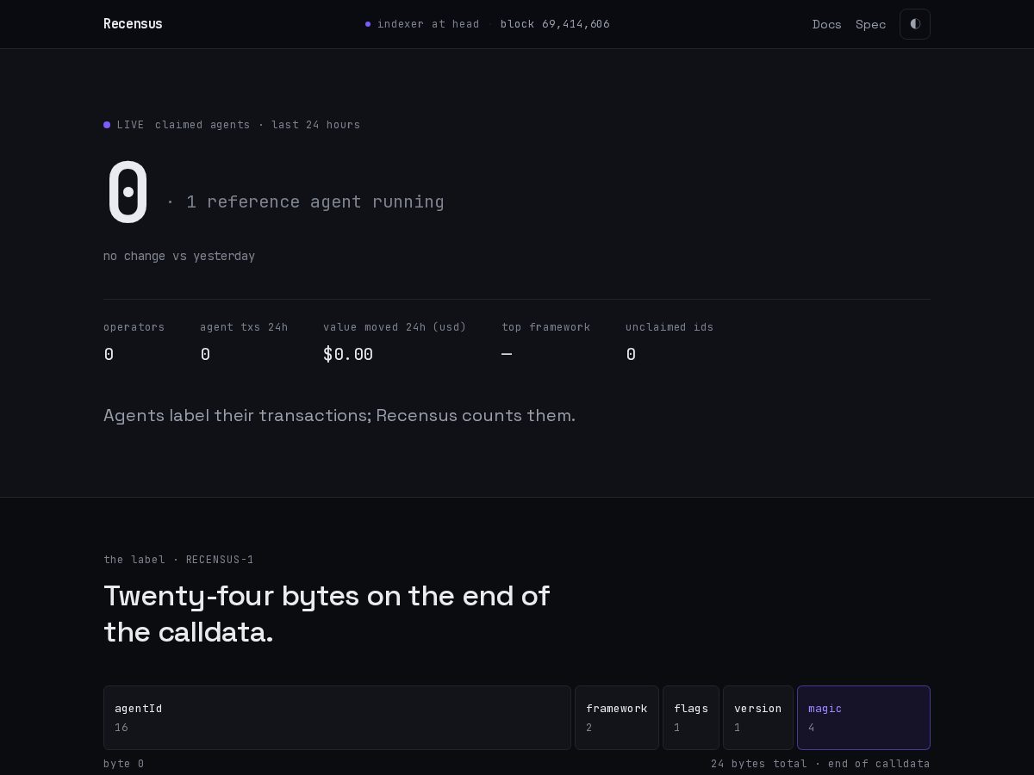The image size is (1034, 775).
Task: Click 'the label · RECENSUS-1' caption
Action: coord(178,560)
